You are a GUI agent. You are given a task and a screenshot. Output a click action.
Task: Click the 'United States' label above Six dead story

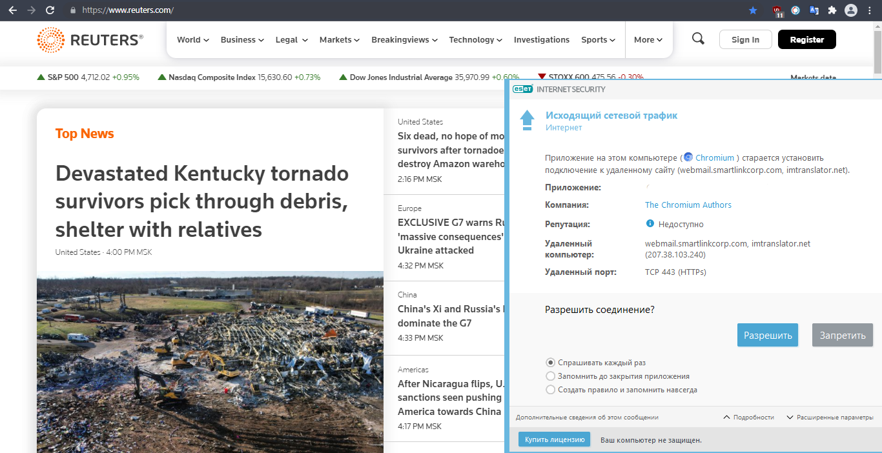[x=420, y=121]
